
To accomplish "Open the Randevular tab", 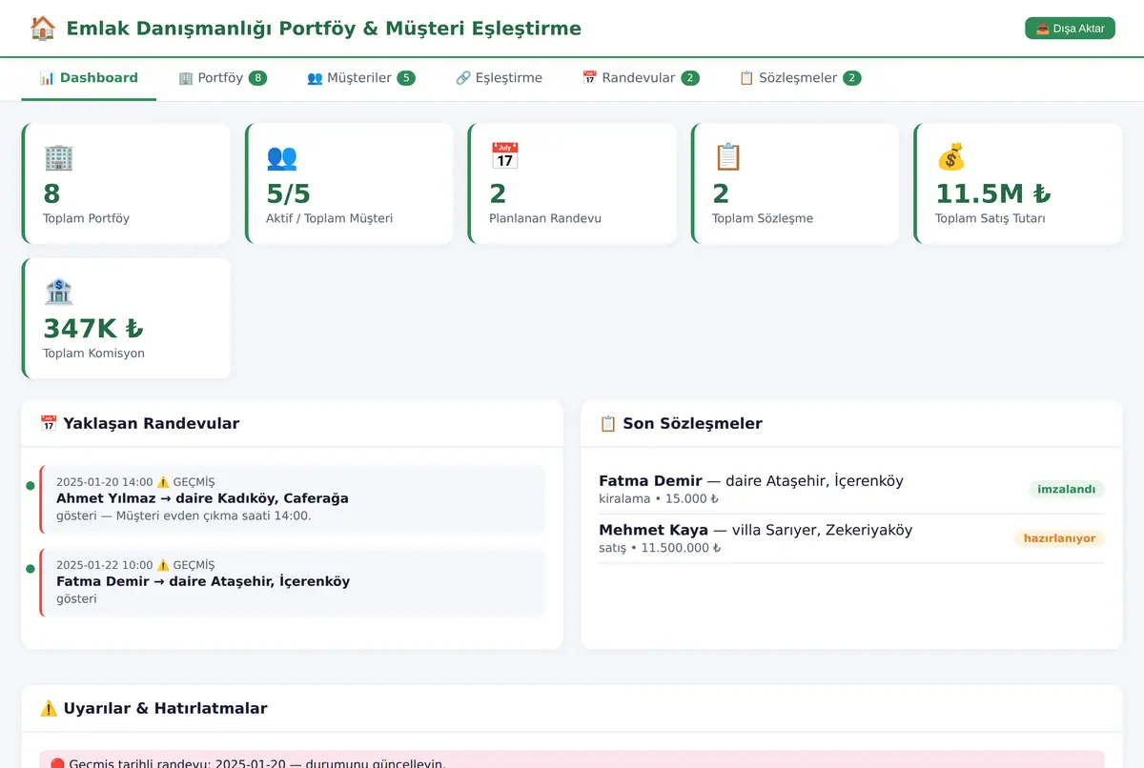I will [641, 78].
